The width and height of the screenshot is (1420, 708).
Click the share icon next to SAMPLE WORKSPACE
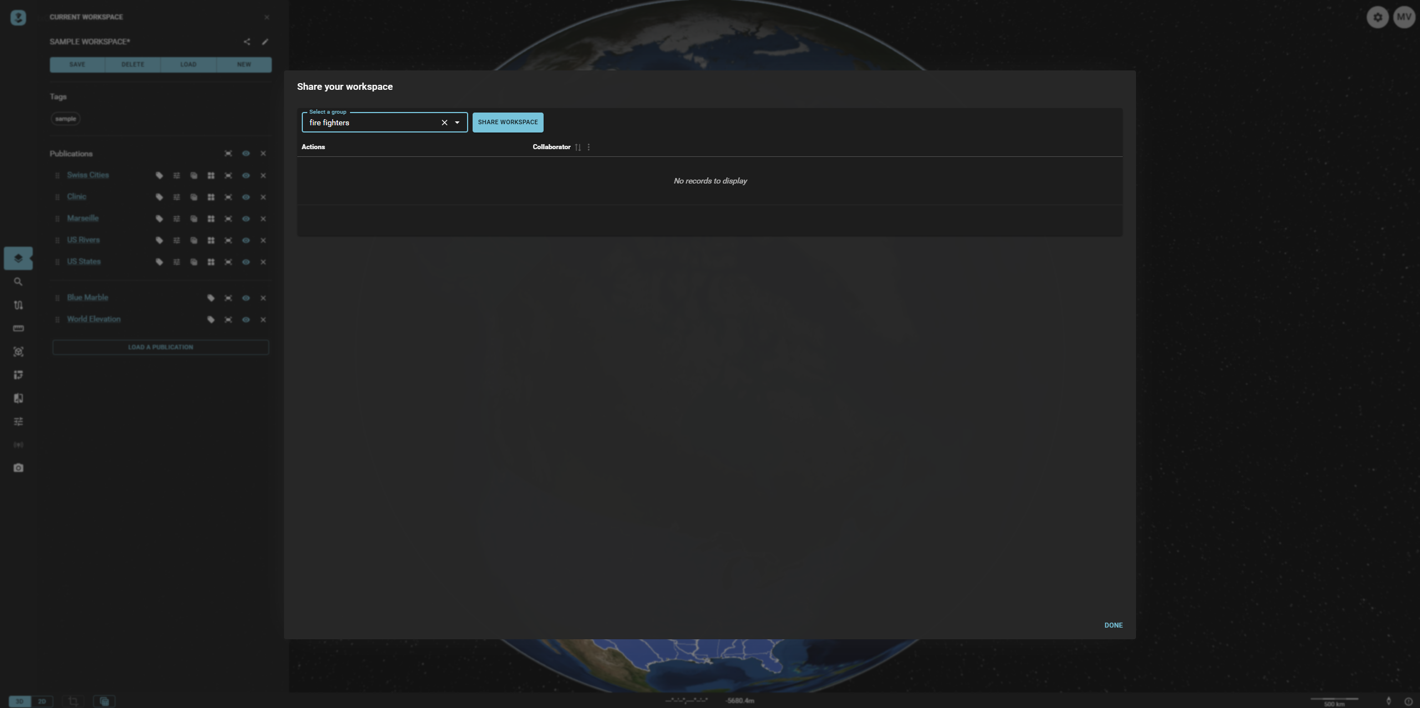[x=247, y=42]
